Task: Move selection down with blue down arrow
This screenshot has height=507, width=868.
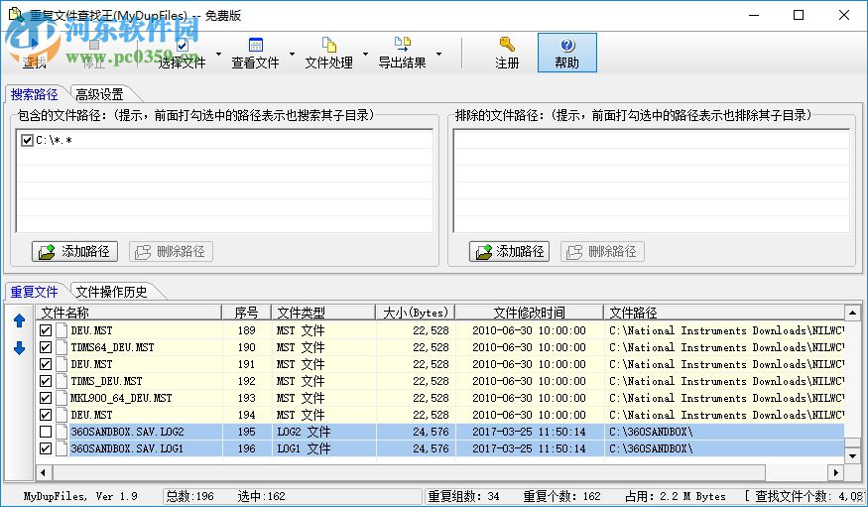Action: 20,348
